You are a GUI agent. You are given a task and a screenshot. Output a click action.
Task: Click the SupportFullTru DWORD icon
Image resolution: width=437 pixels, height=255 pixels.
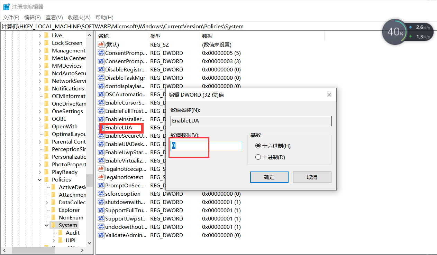point(101,210)
